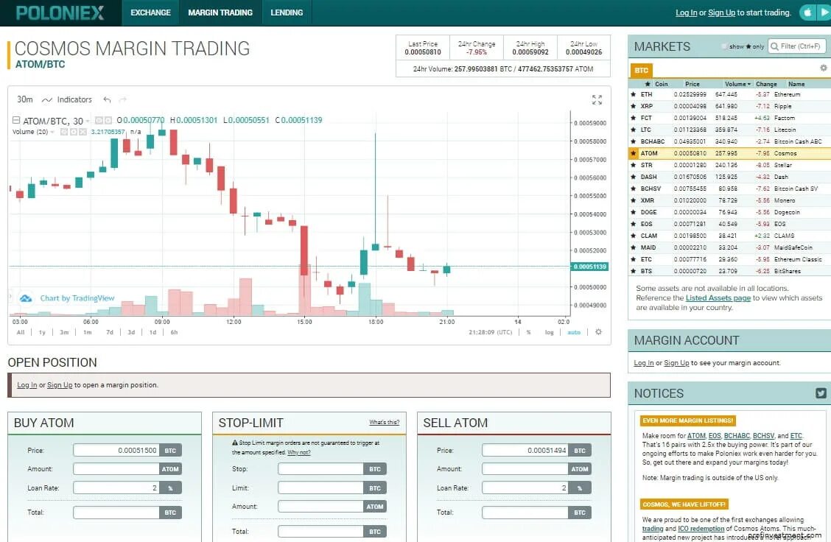Toggle star favorite for LTC row
The height and width of the screenshot is (542, 831).
tap(634, 130)
